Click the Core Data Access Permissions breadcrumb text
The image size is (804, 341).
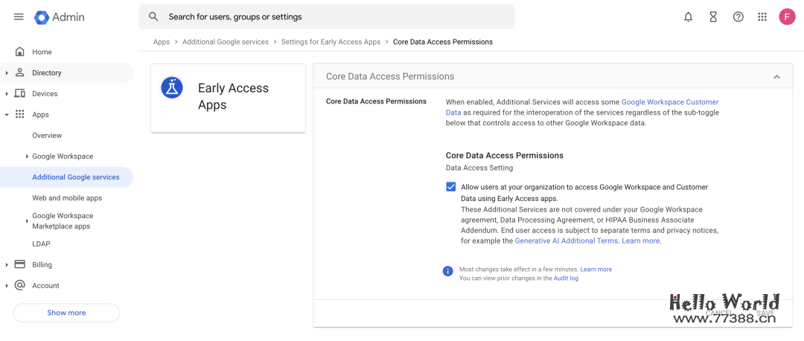(442, 42)
